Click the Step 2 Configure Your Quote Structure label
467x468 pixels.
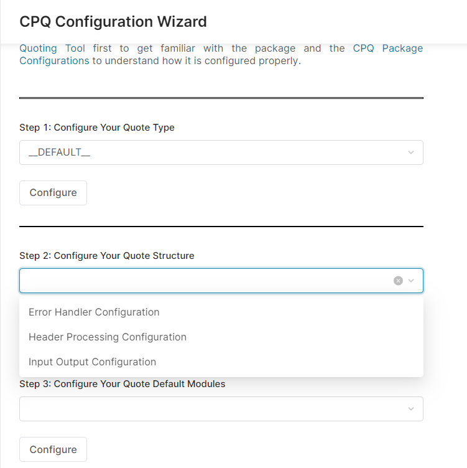(107, 256)
